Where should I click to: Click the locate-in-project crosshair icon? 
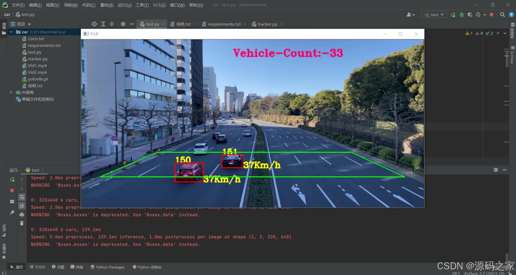[x=94, y=24]
